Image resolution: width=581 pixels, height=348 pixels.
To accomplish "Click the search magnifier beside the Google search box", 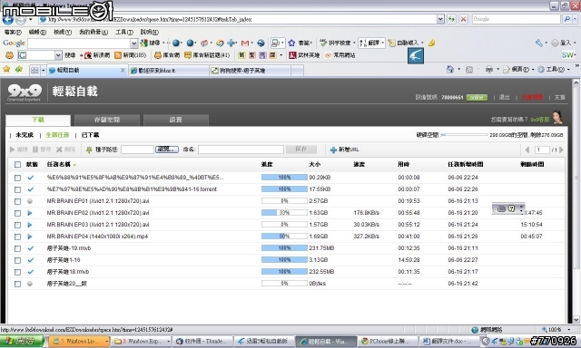I will 566,19.
